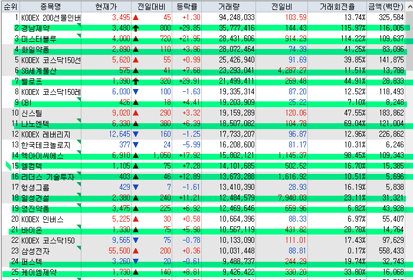Click the 226,862 amount cell
The width and height of the screenshot is (413, 280).
click(391, 134)
